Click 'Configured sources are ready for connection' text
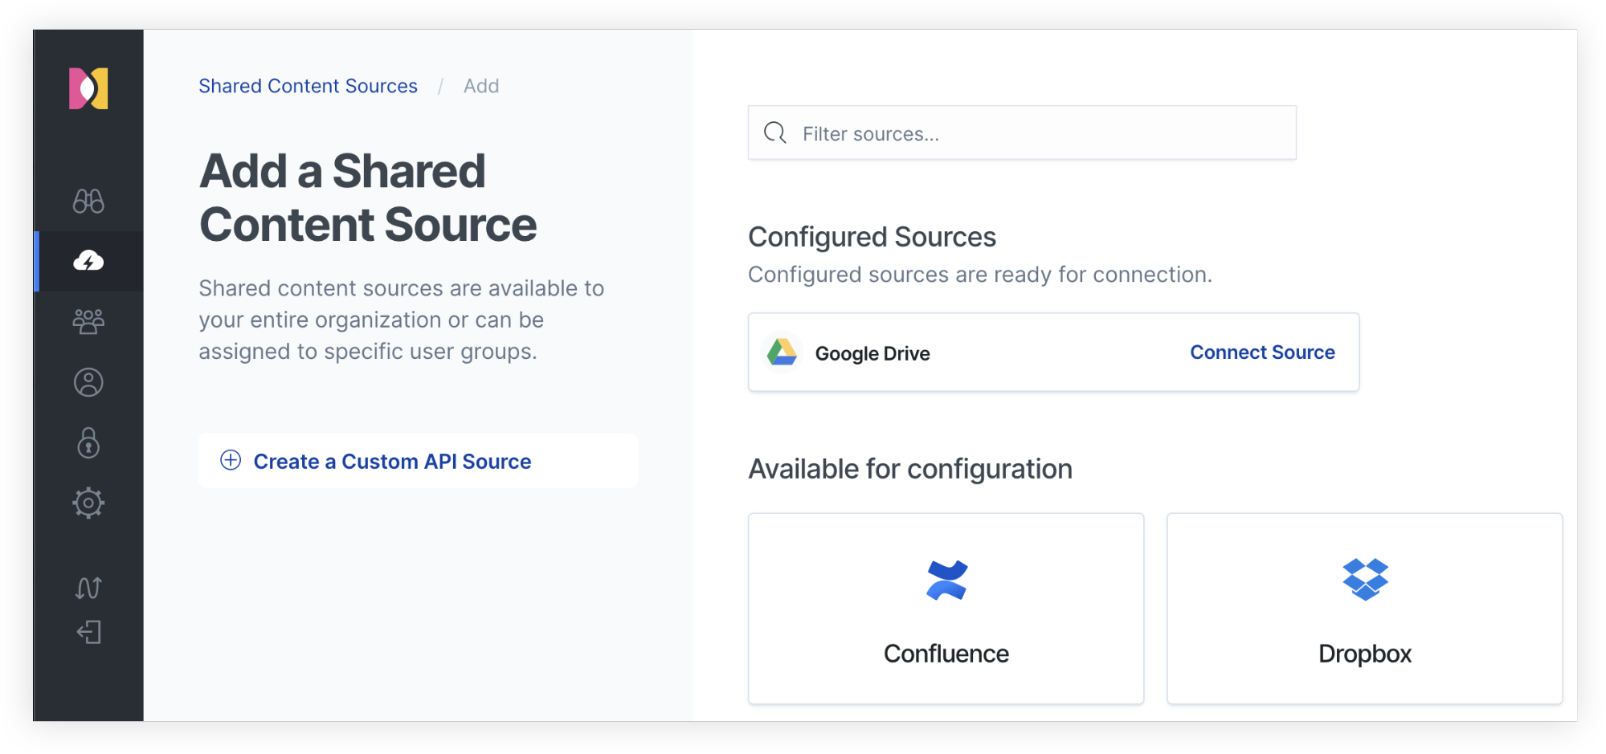1606x754 pixels. pos(980,275)
